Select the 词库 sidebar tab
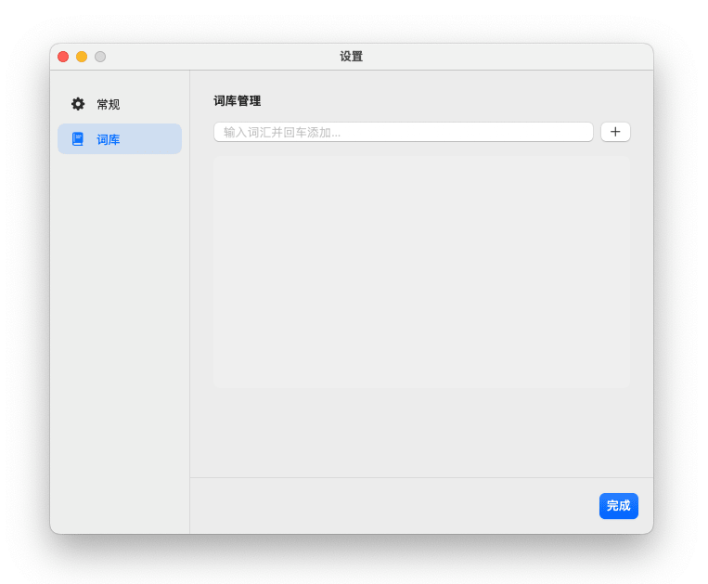The image size is (708, 584). [x=119, y=139]
